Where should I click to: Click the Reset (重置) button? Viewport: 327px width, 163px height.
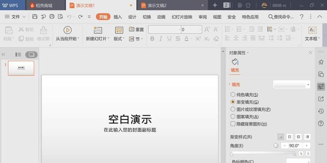tap(136, 29)
